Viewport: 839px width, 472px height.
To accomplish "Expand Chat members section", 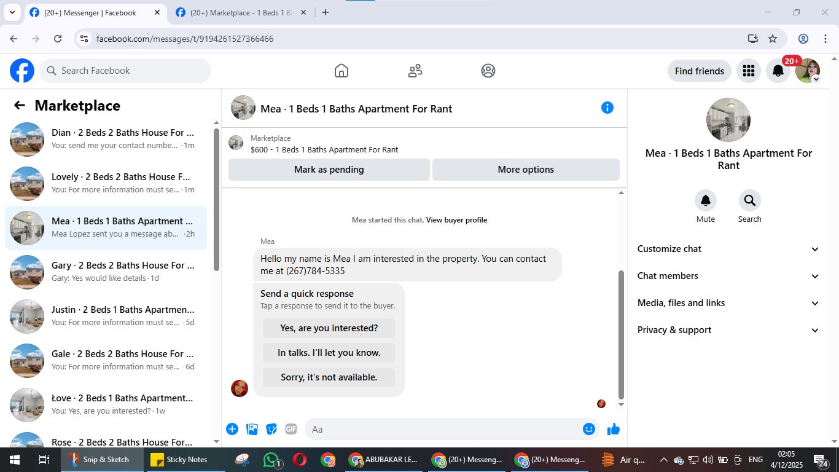I will pos(728,276).
